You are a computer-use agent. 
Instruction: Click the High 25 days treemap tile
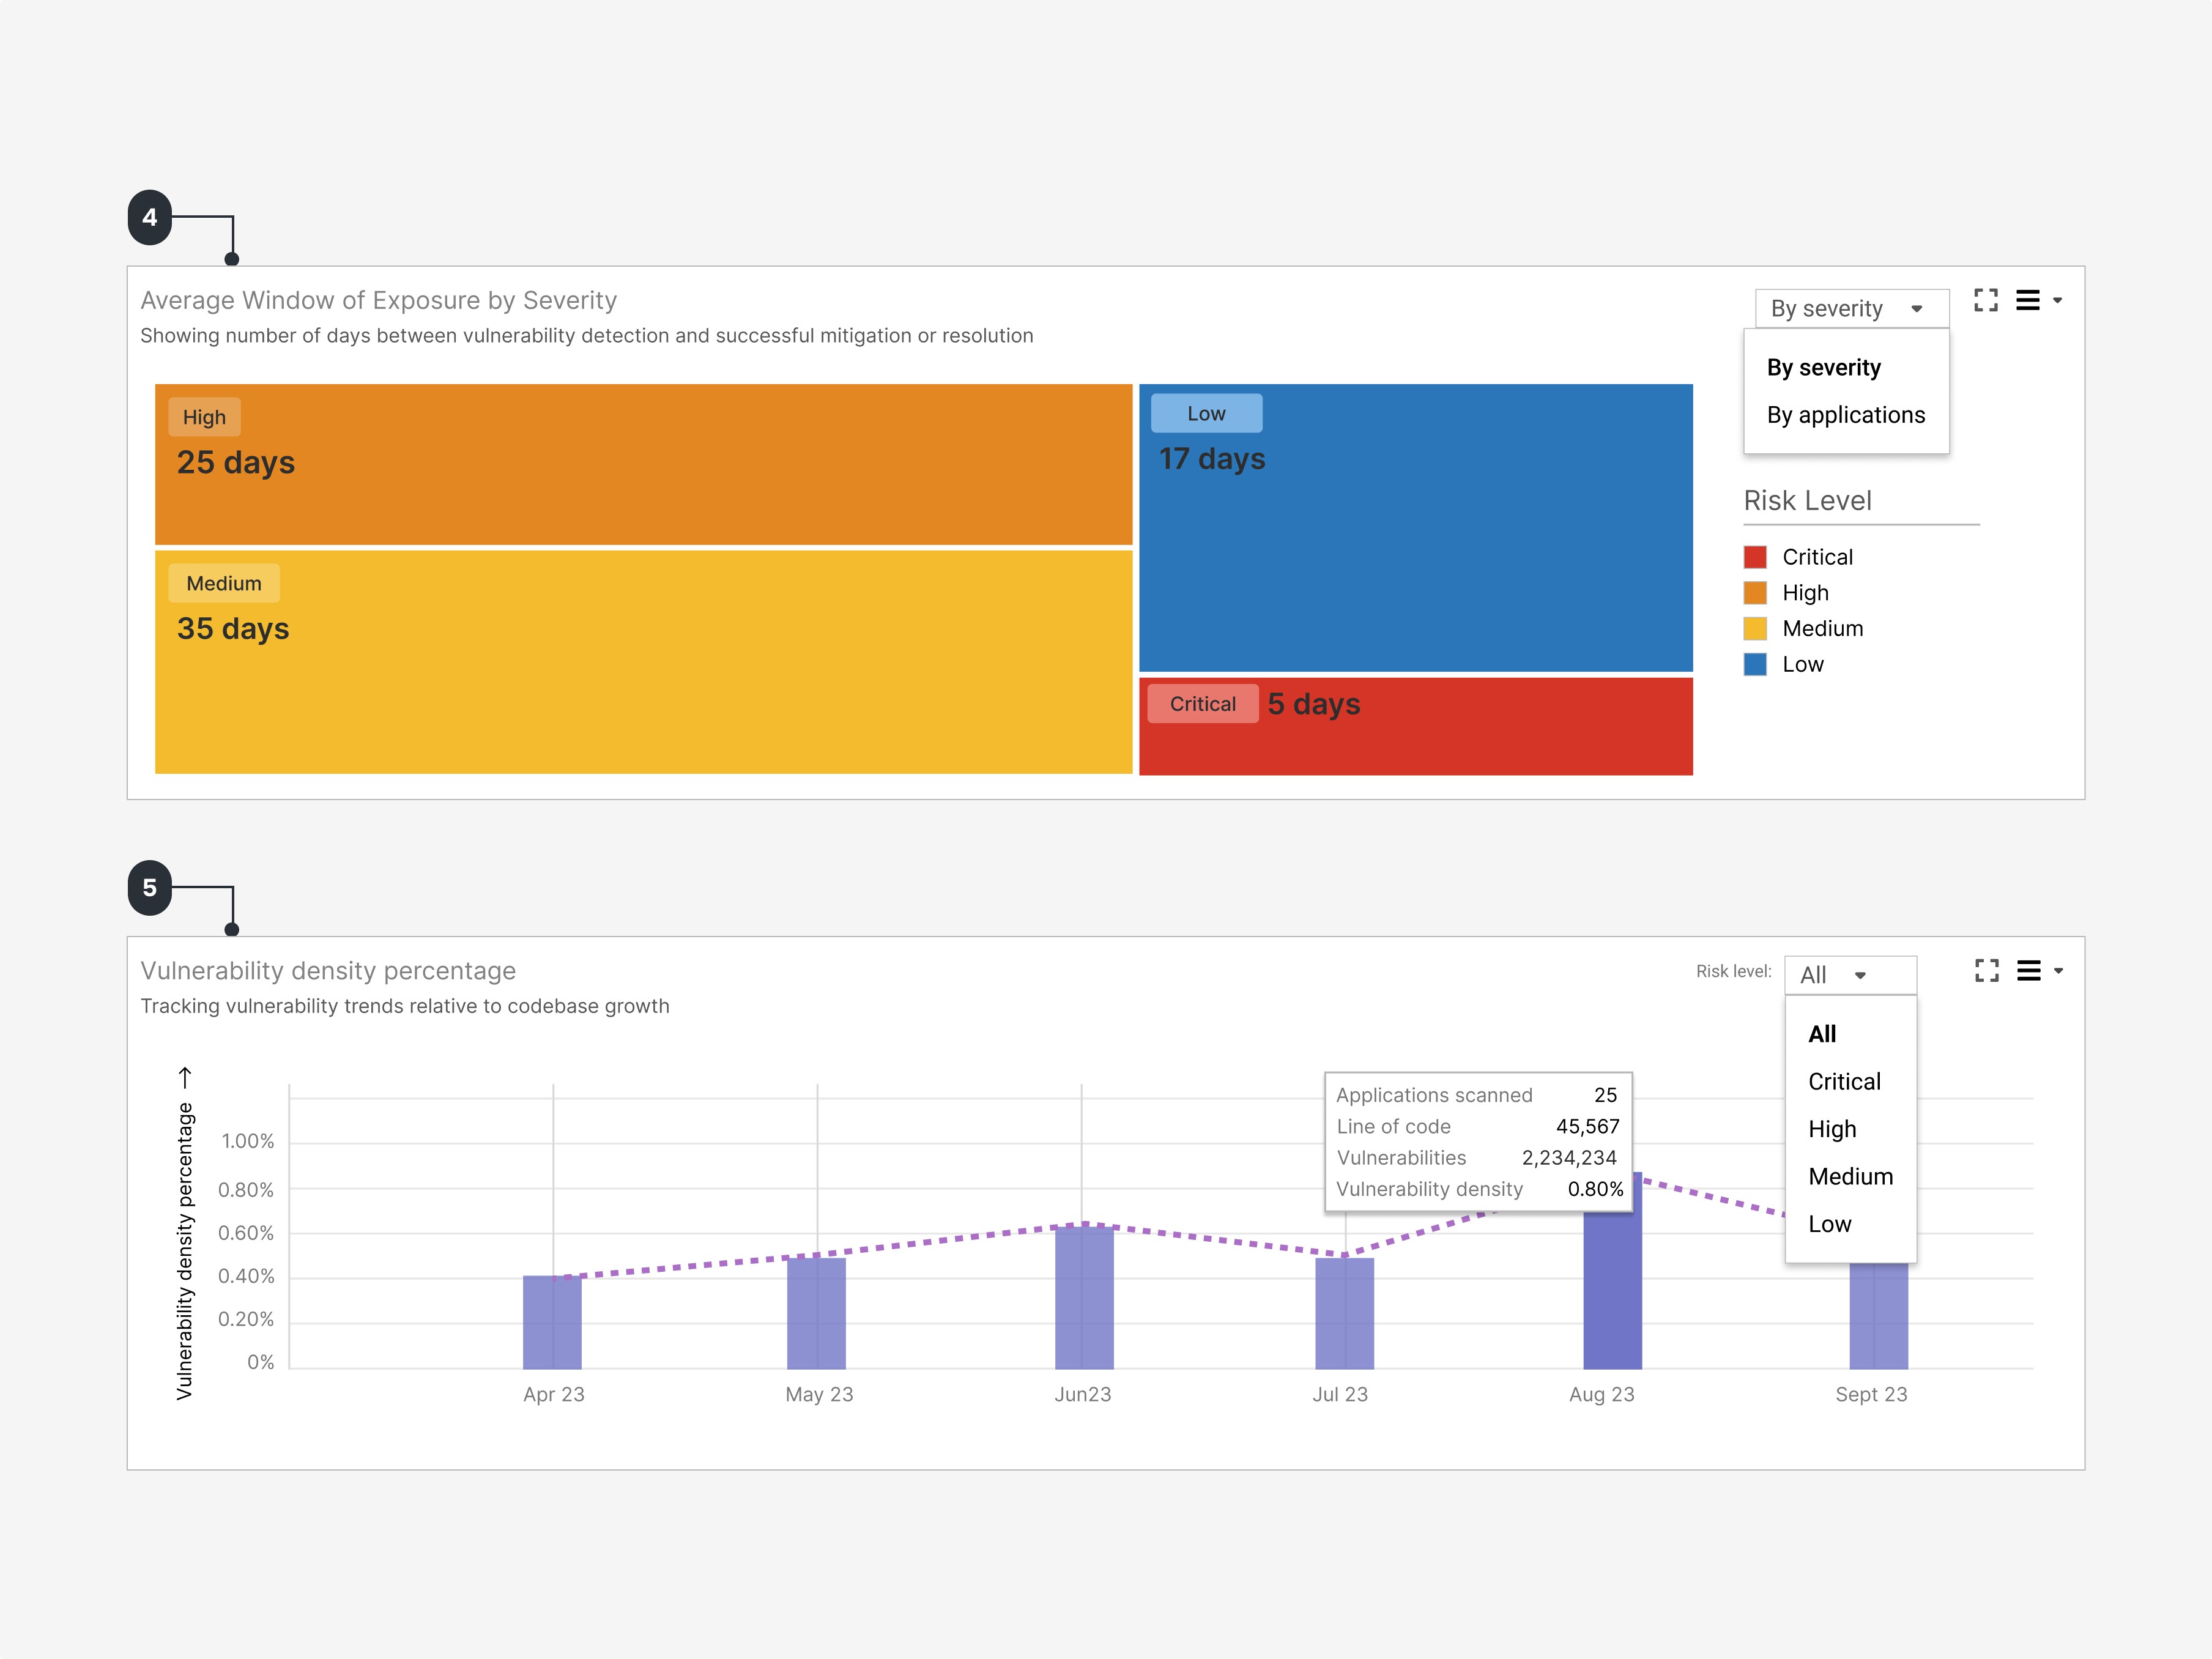643,464
